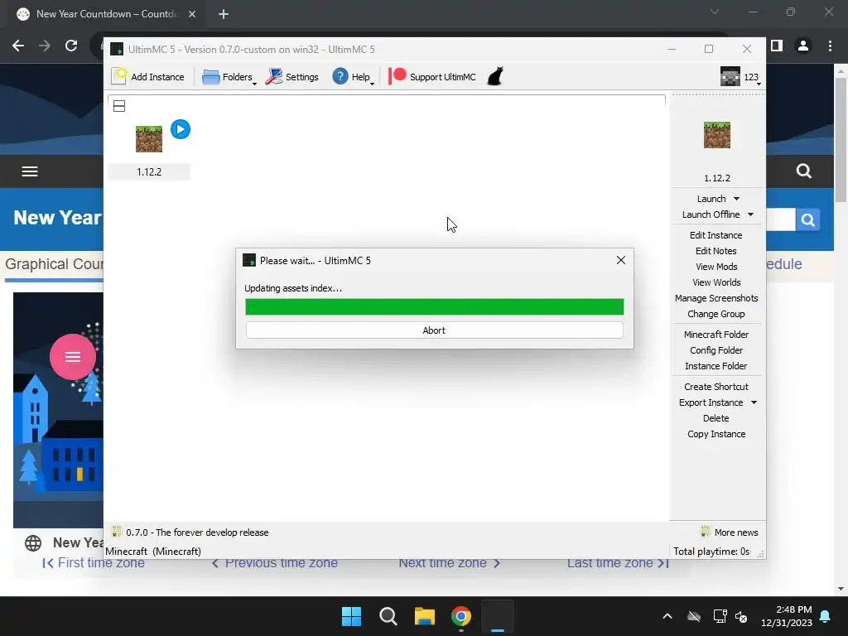Open the hamburger menu on the countdown website
848x636 pixels.
[x=30, y=171]
